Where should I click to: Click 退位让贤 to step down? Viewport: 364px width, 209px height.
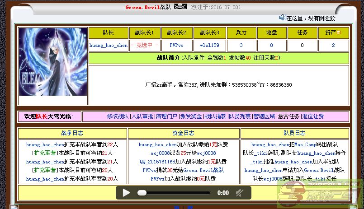pyautogui.click(x=313, y=116)
